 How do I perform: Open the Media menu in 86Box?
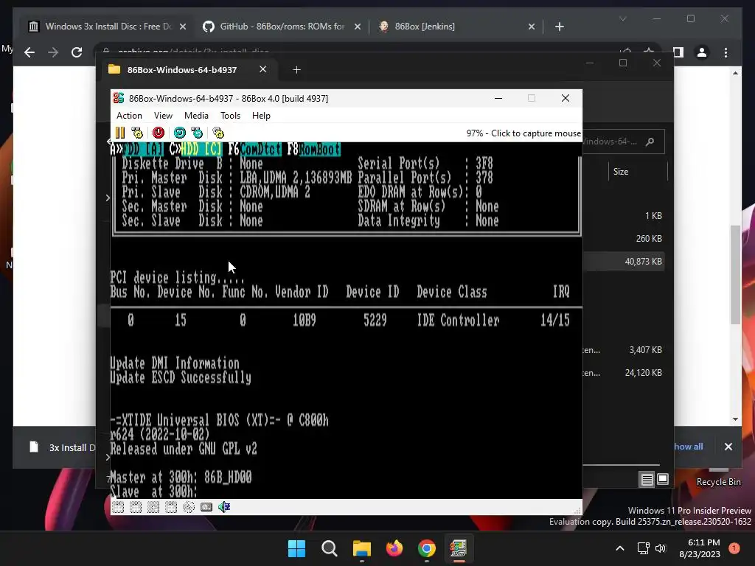tap(196, 116)
